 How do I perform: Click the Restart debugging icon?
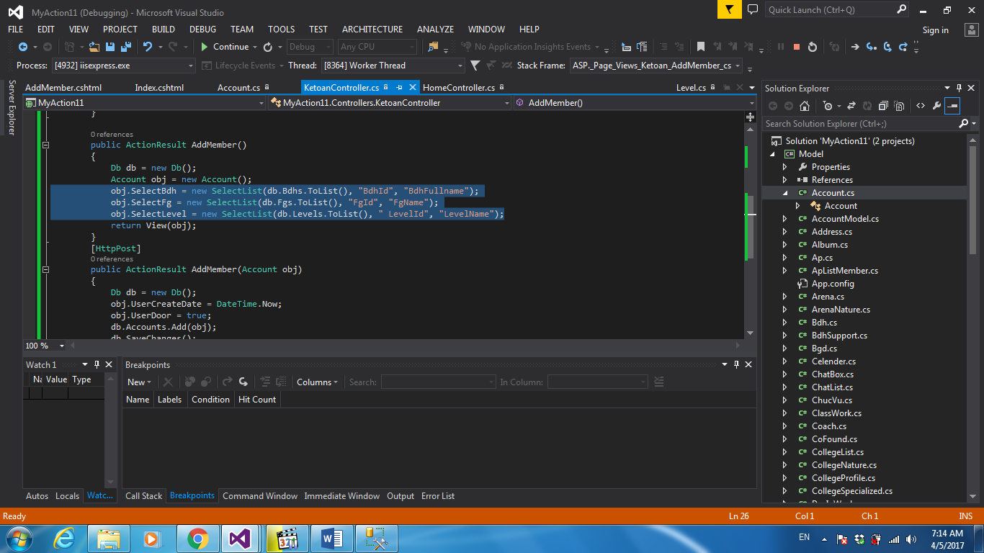tap(813, 47)
